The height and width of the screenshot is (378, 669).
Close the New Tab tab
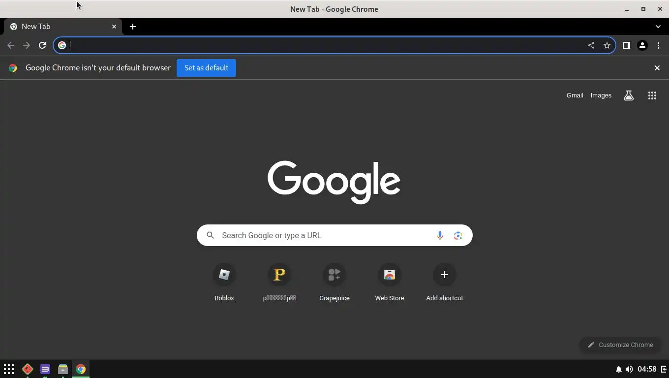click(114, 27)
